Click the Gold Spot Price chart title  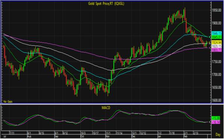click(106, 4)
